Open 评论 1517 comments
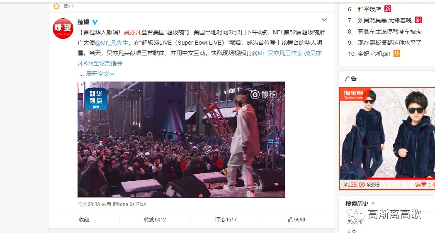This screenshot has width=435, height=233. tap(226, 220)
